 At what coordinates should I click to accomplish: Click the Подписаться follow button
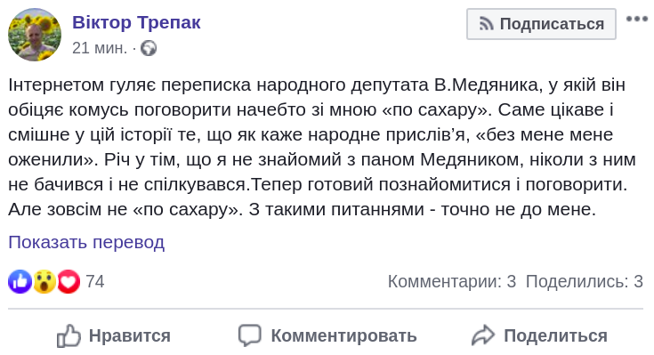click(x=541, y=24)
